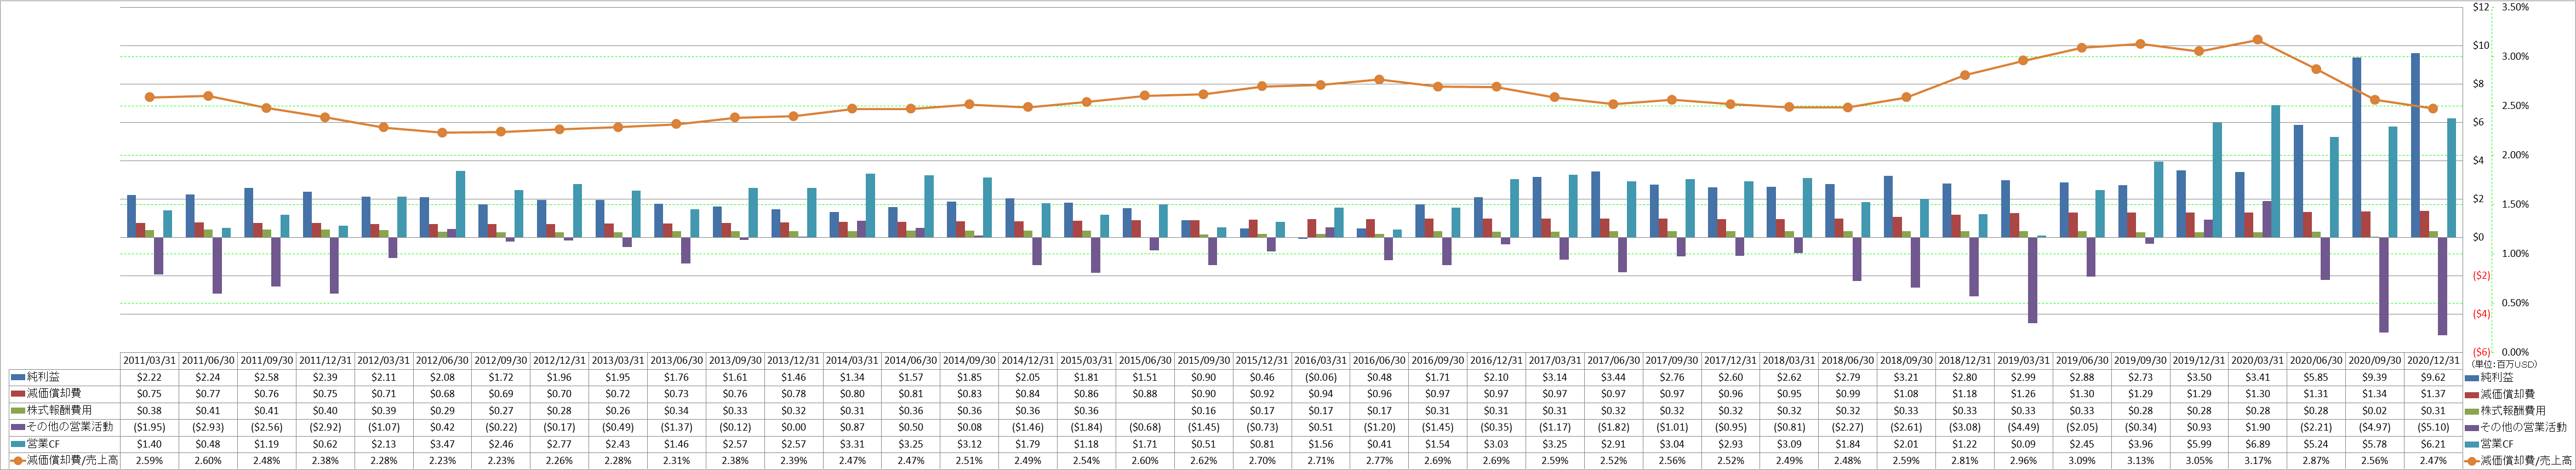
Task: Select the 2012/06/30 date column header
Action: [442, 360]
